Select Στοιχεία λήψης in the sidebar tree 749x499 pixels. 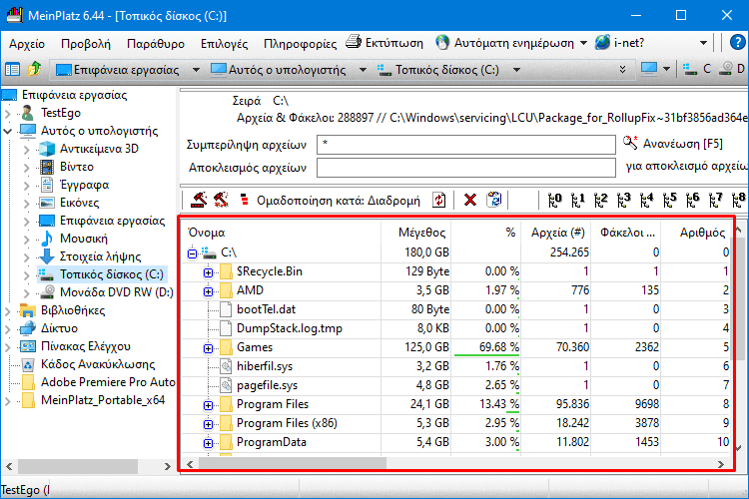pos(100,256)
